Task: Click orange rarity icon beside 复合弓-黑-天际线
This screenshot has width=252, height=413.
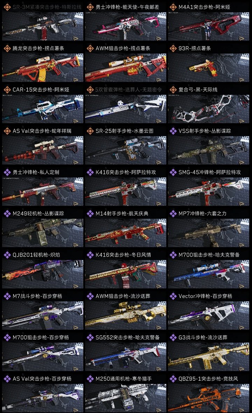Action: click(173, 90)
